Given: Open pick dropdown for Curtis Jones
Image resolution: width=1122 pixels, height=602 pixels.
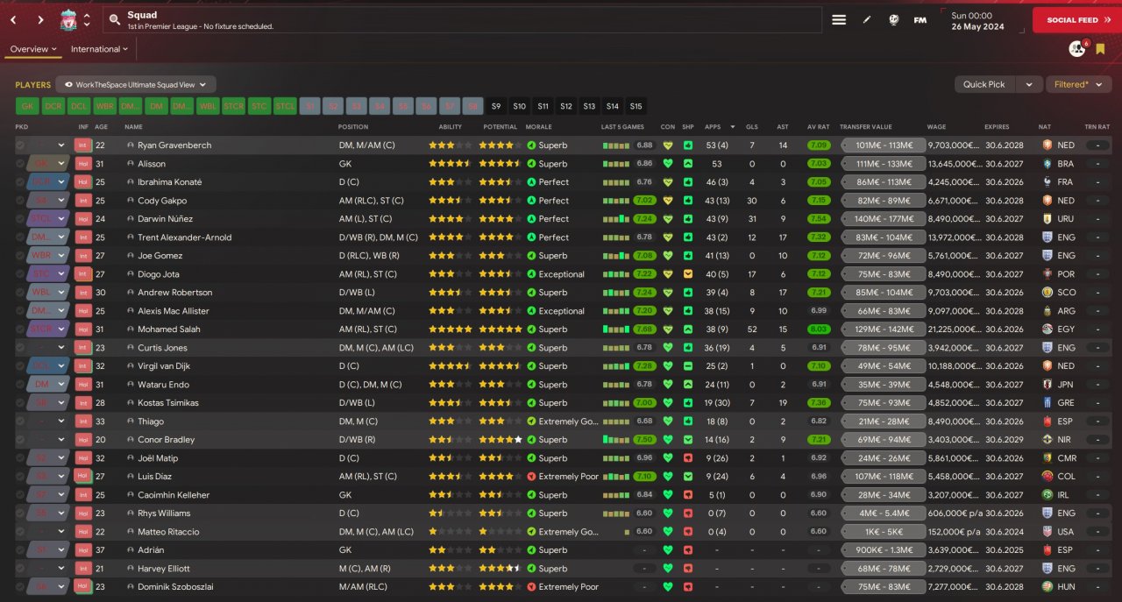Looking at the screenshot, I should click(x=61, y=348).
